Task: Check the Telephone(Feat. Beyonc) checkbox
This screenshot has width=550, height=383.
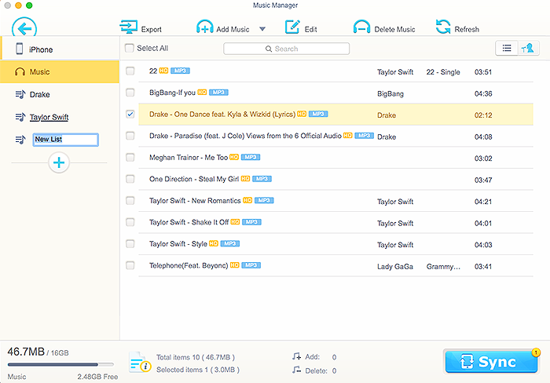Action: point(130,265)
